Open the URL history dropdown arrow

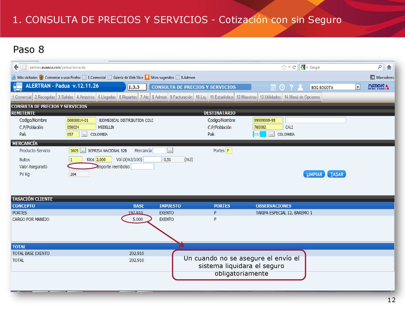289,67
